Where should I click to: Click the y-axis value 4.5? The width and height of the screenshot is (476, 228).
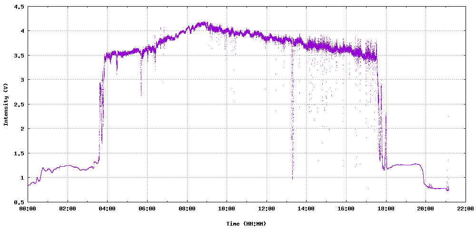19,6
